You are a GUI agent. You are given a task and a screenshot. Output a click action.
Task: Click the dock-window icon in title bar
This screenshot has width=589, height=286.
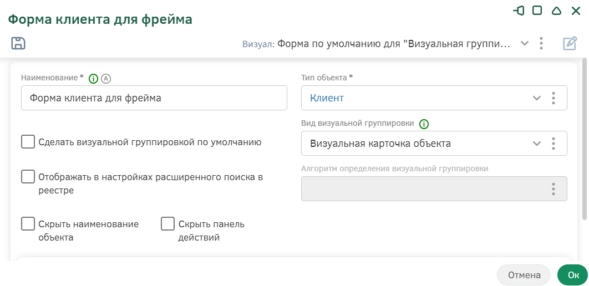(519, 11)
